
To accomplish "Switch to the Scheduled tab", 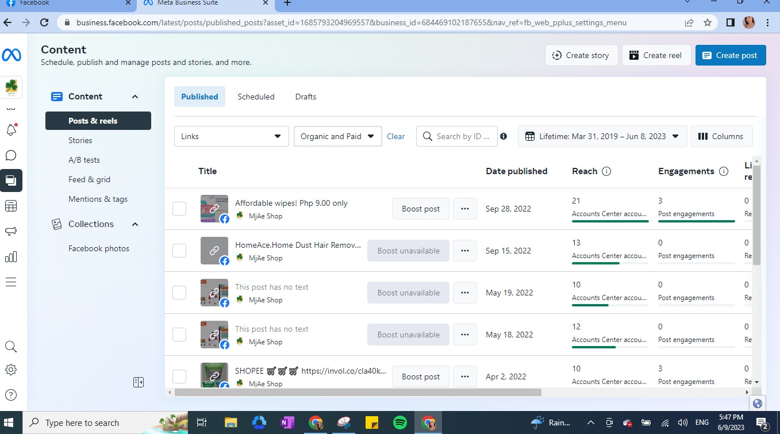I will (x=256, y=97).
